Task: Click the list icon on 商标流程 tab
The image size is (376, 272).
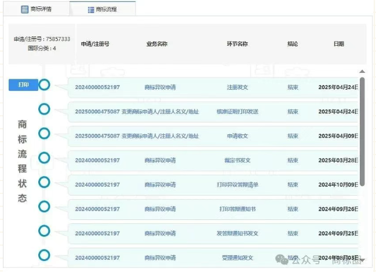Action: [90, 10]
